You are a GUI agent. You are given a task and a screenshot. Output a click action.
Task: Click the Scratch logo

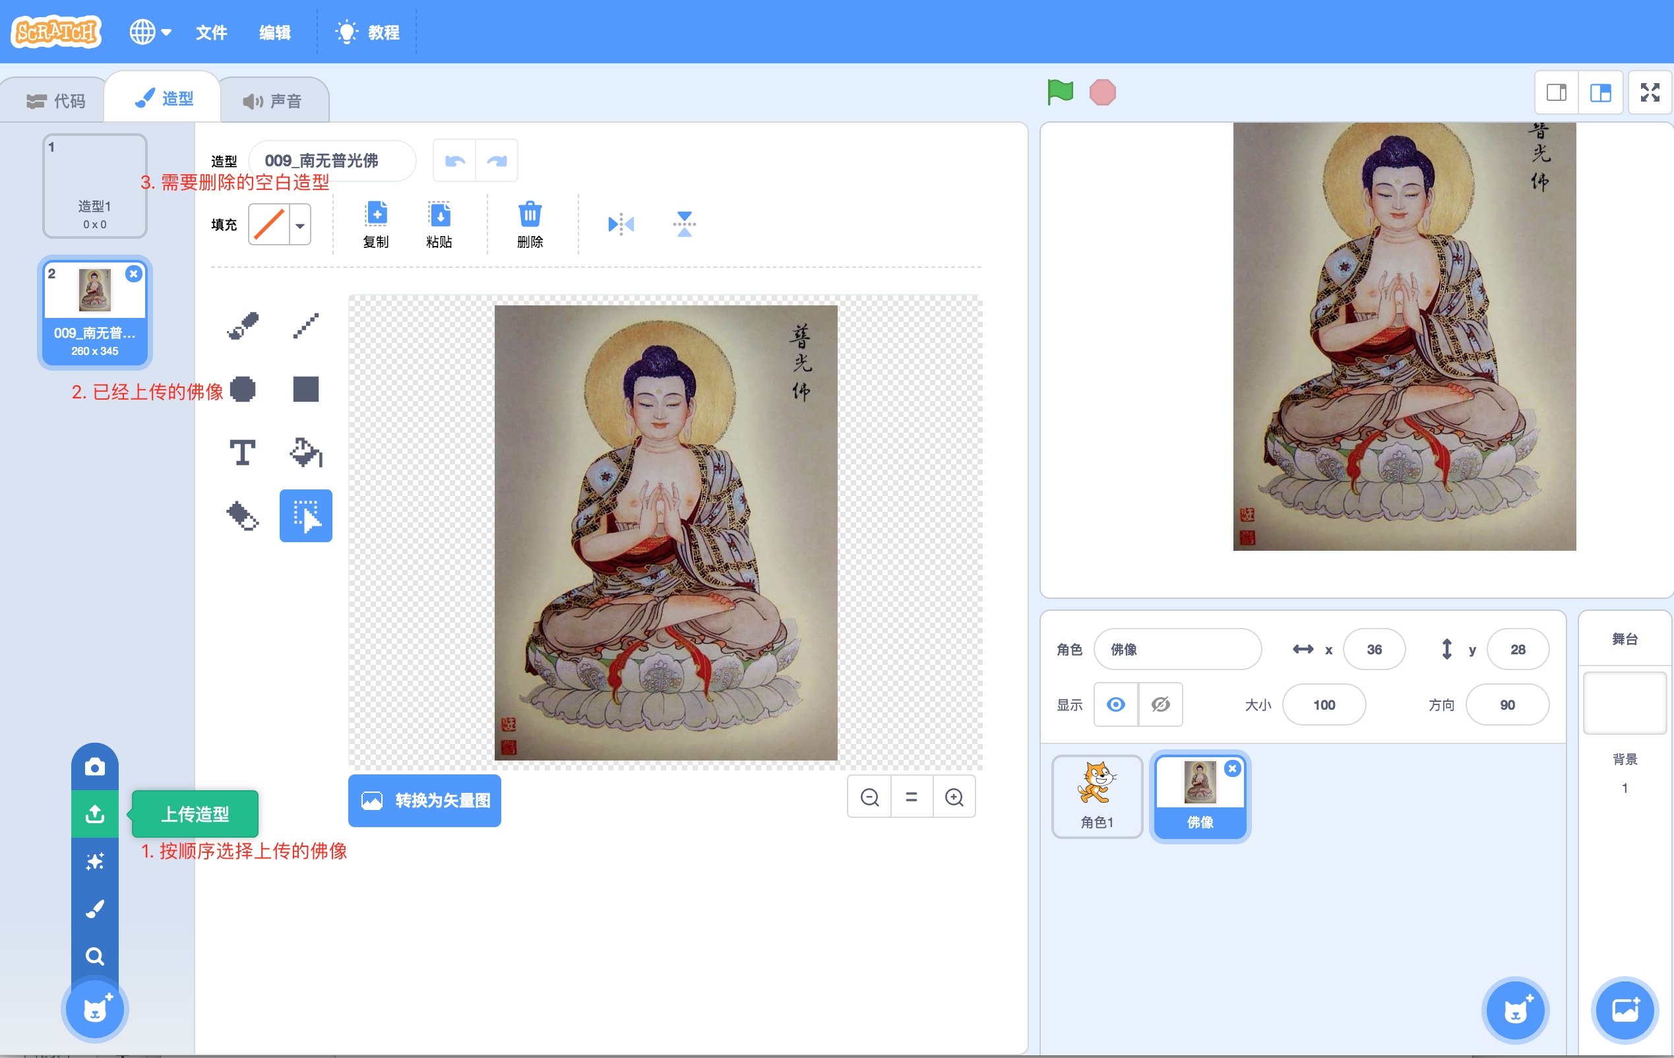point(56,32)
